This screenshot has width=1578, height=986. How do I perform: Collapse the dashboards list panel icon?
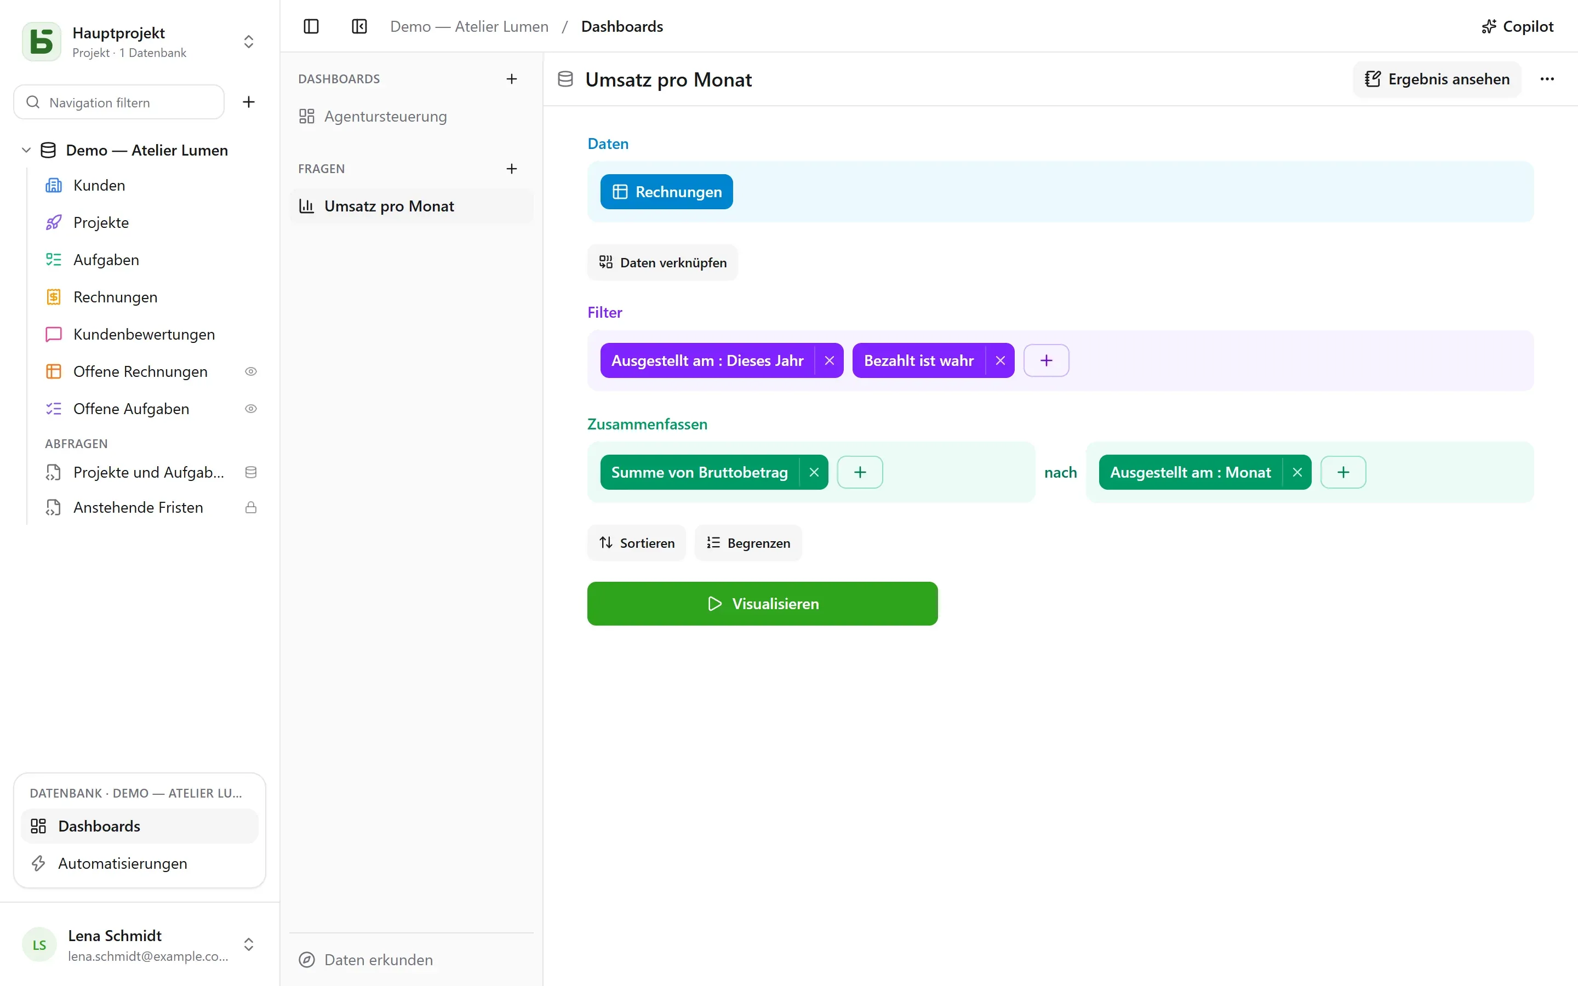(x=359, y=27)
